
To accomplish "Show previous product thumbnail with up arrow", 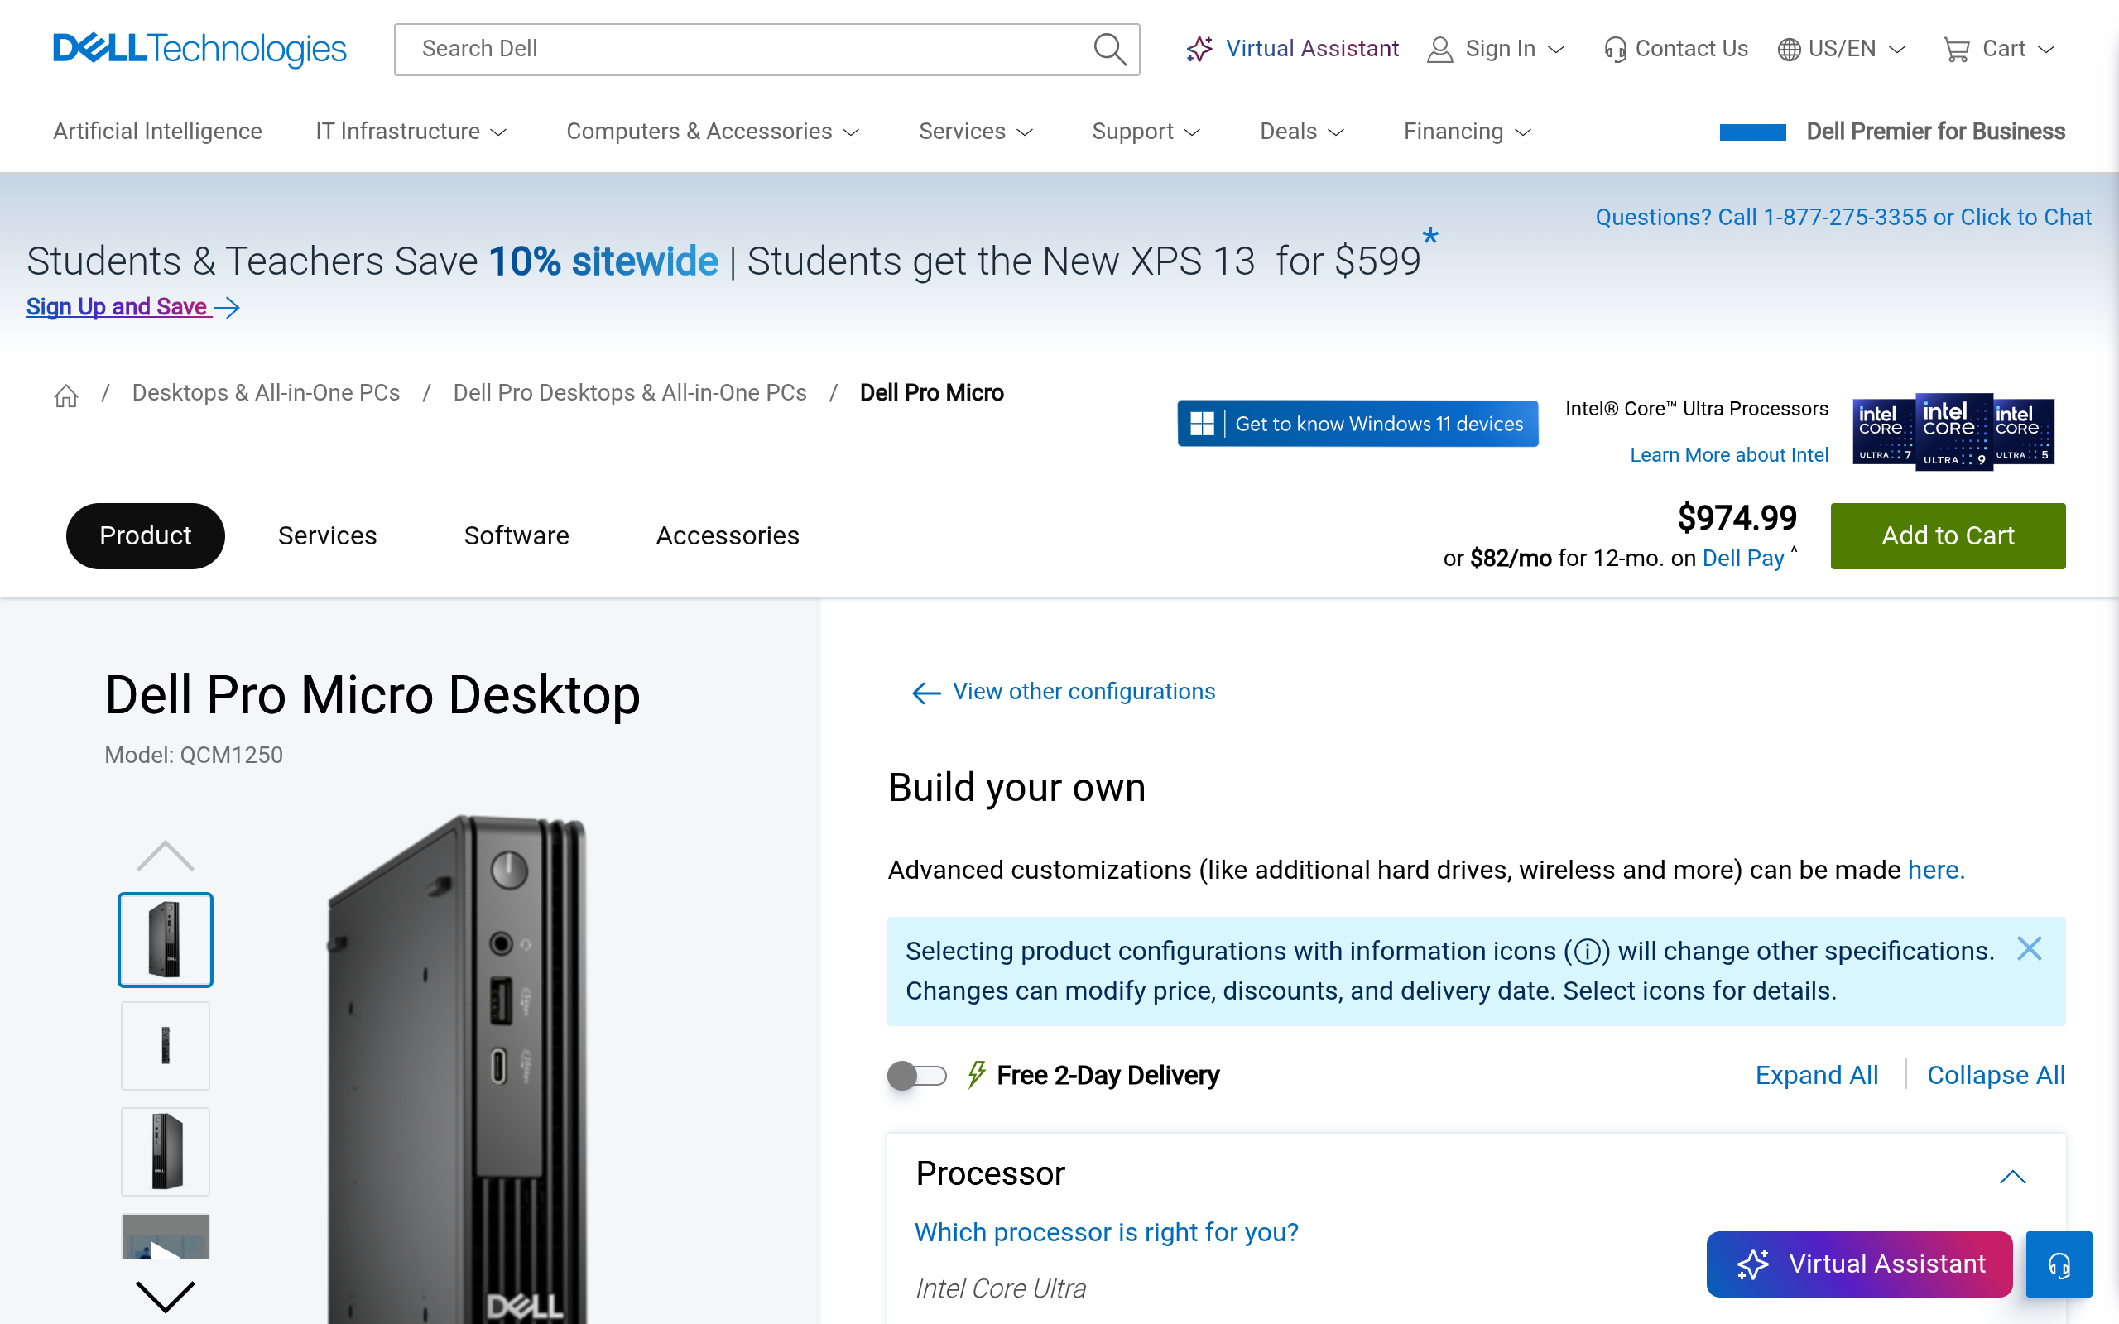I will coord(166,856).
